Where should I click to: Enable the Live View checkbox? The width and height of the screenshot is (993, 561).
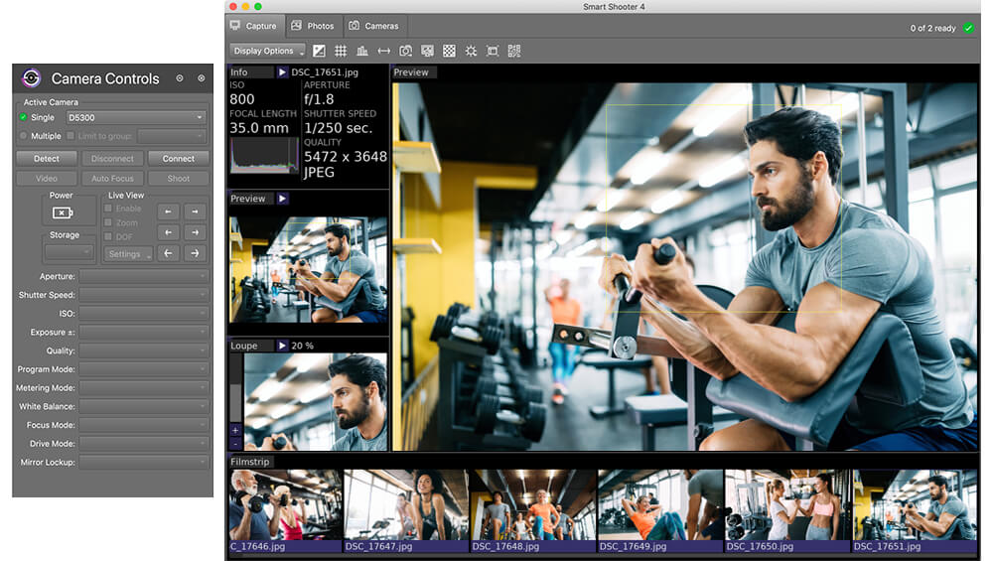108,209
